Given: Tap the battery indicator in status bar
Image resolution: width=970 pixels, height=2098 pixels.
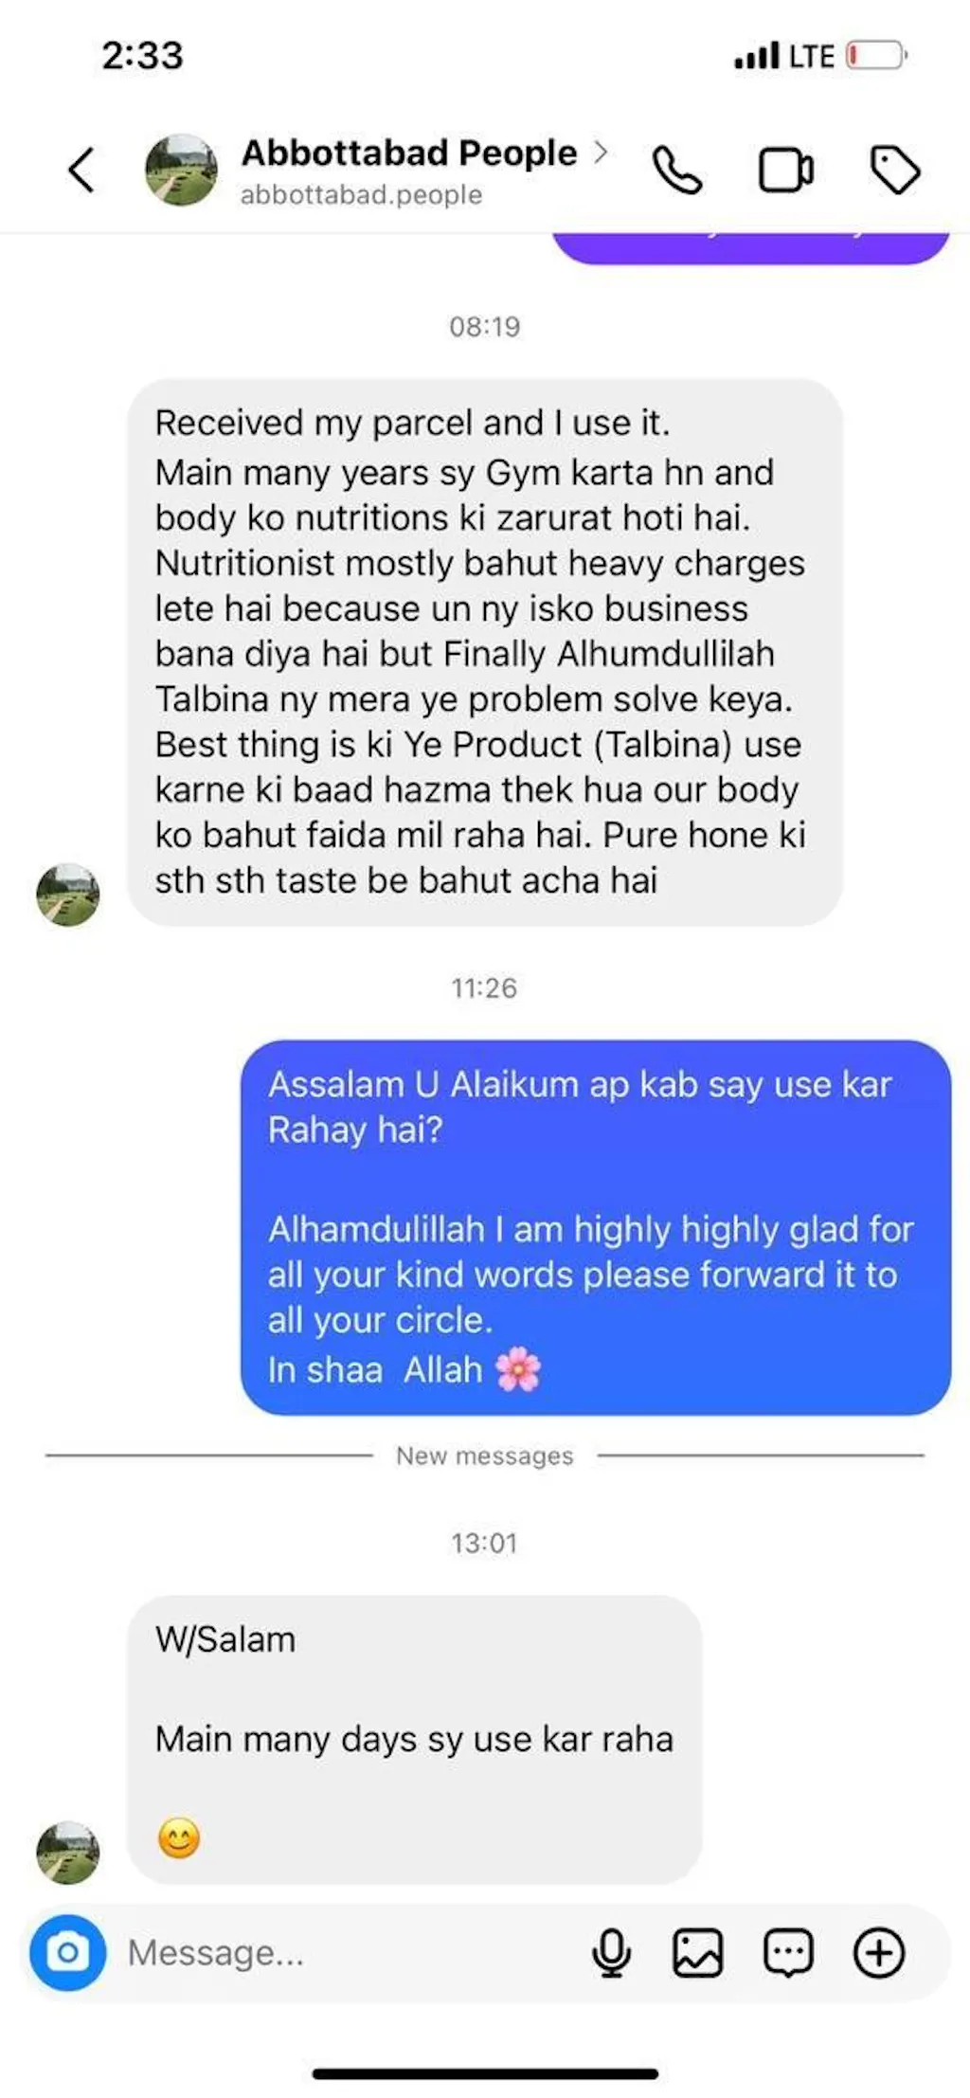Looking at the screenshot, I should click(877, 56).
